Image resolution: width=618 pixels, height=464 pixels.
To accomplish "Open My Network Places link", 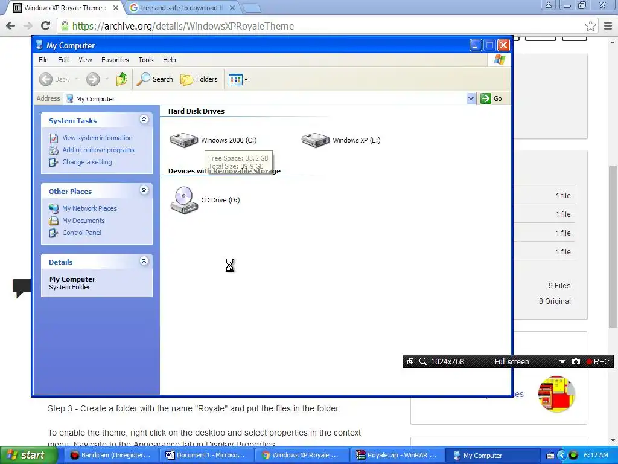I will (x=89, y=208).
